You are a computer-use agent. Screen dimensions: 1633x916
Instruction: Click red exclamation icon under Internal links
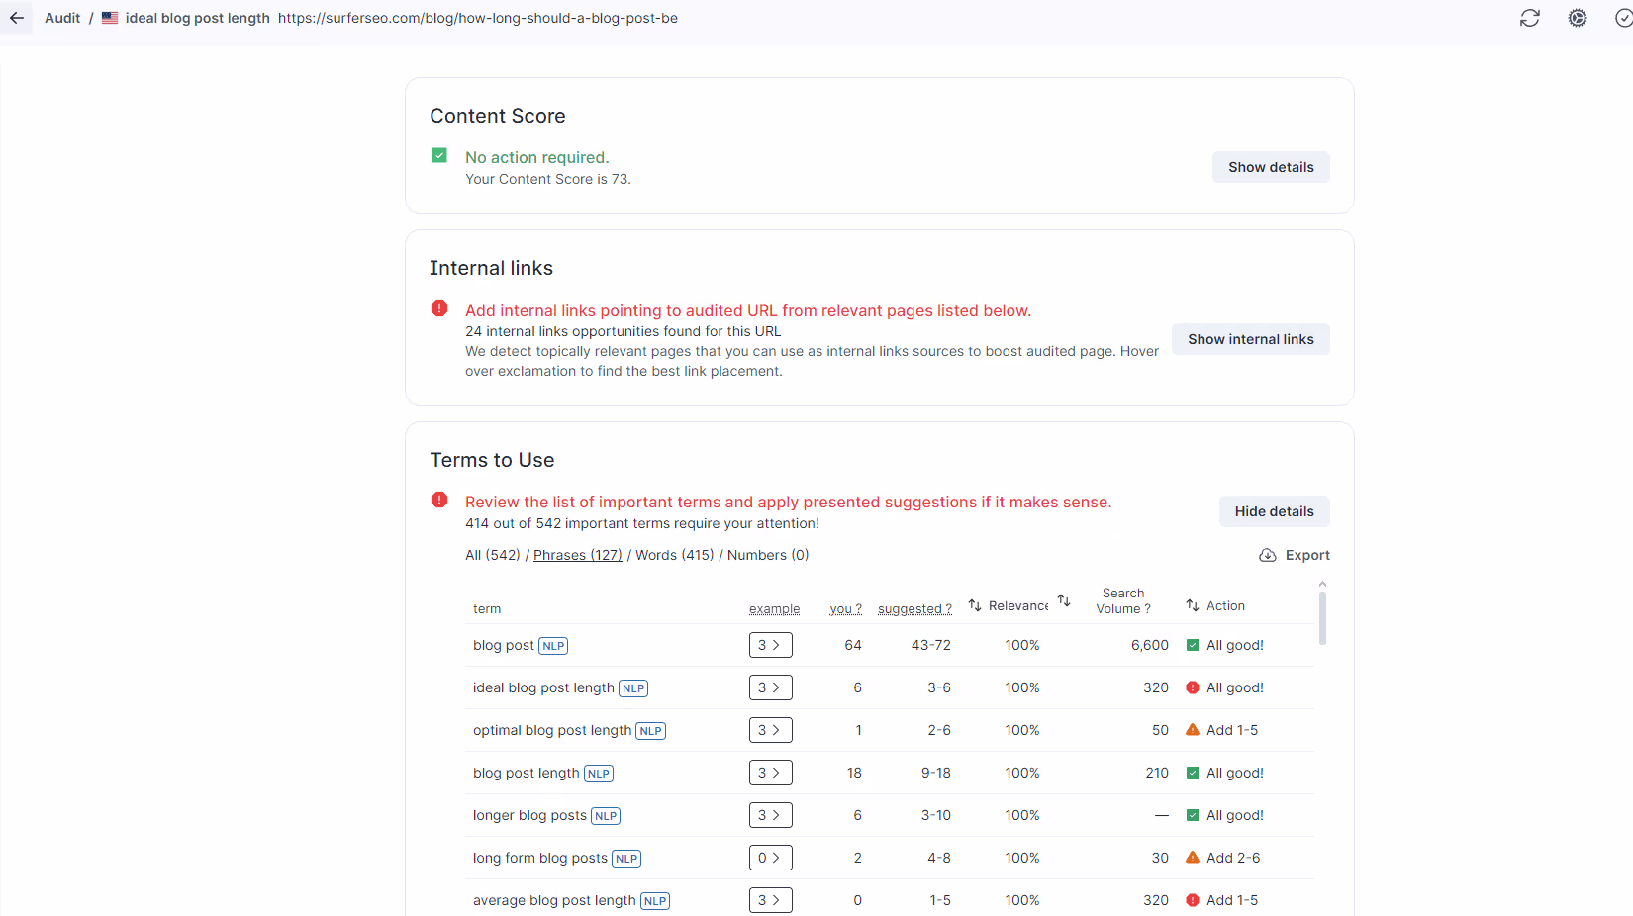pyautogui.click(x=439, y=308)
